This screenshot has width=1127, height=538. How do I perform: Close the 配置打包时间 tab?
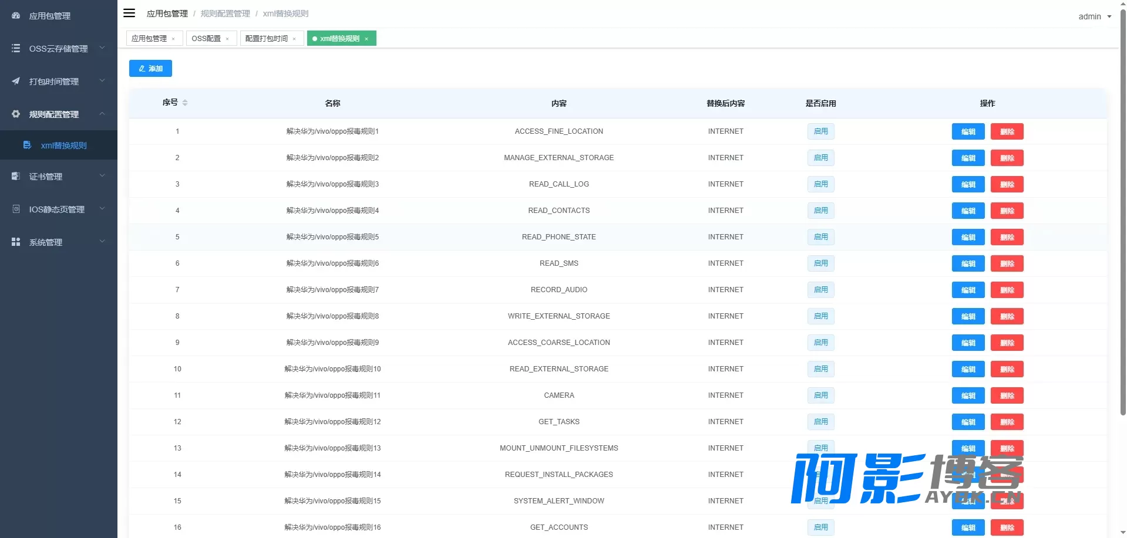[294, 39]
